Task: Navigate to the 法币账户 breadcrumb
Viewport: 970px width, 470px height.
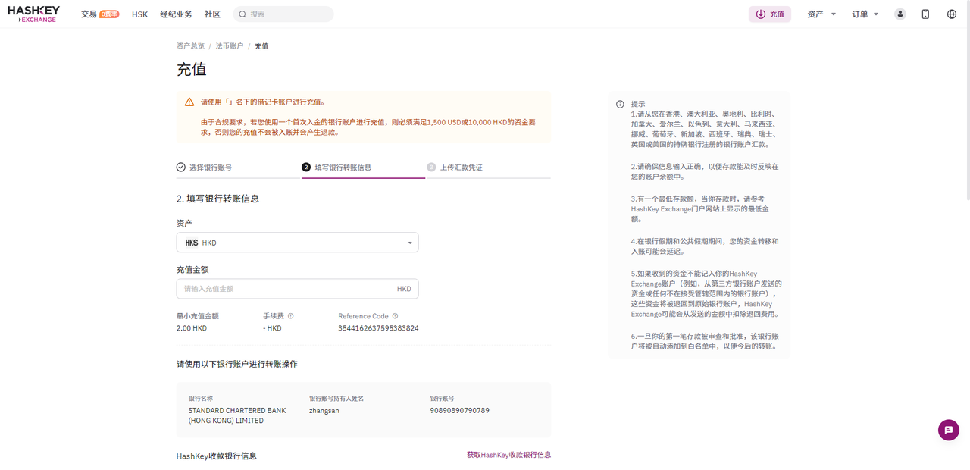Action: (230, 46)
